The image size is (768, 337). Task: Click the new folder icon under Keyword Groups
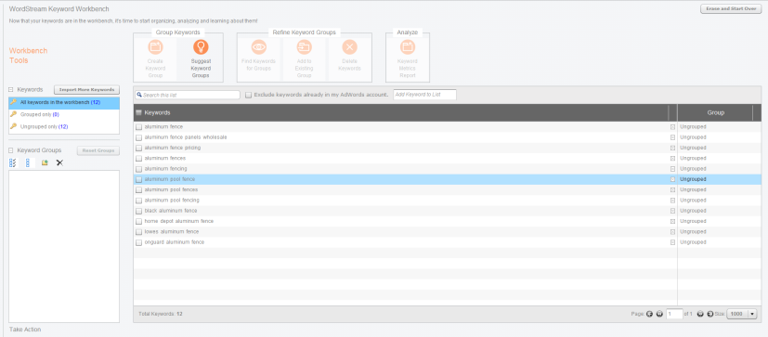[45, 162]
